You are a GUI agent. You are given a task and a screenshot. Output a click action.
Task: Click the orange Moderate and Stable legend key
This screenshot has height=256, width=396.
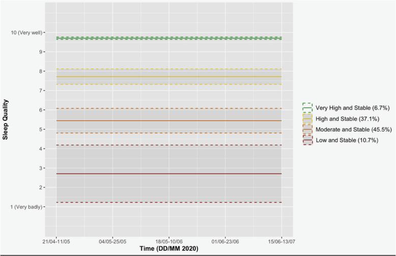pos(307,129)
